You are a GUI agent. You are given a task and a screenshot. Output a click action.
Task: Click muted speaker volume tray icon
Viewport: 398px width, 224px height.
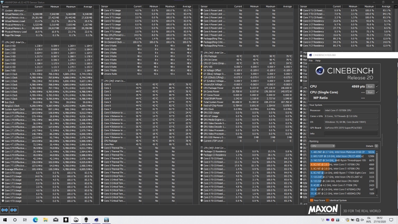point(362,220)
